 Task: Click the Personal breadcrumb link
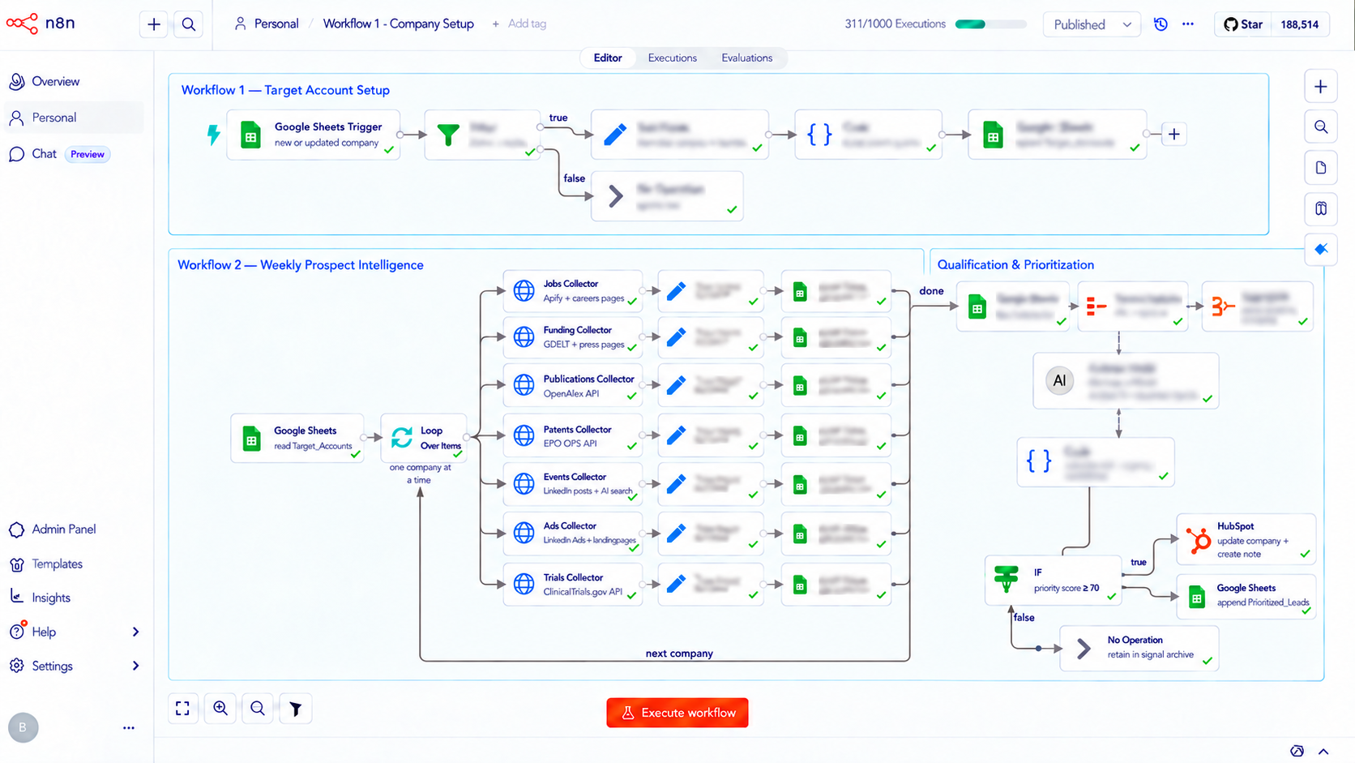(267, 24)
